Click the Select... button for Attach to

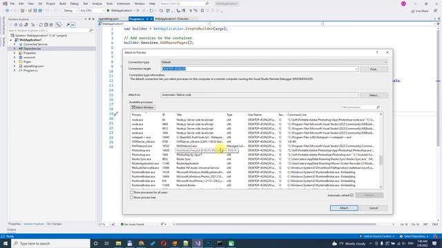point(374,95)
